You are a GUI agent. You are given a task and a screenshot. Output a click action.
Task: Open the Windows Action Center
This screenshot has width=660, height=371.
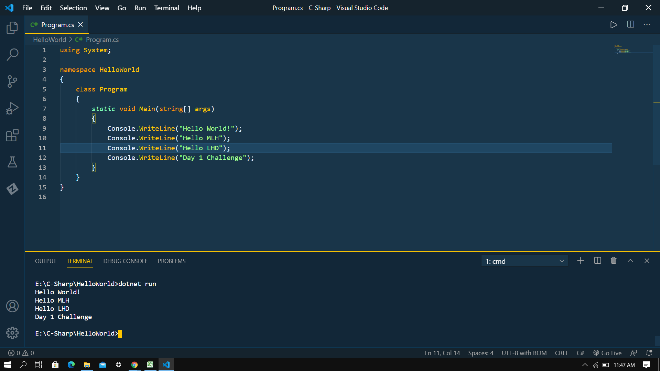pyautogui.click(x=646, y=365)
